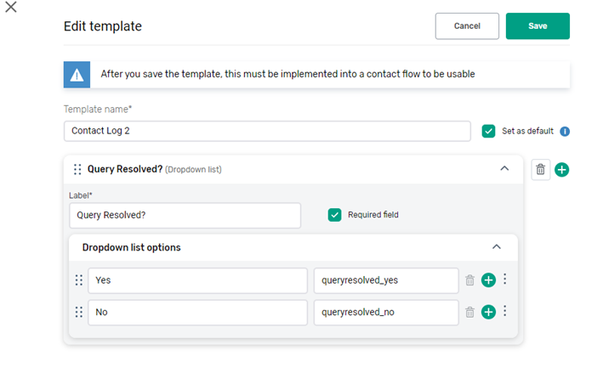Collapse the Dropdown list options panel
Screen dimensions: 603x389
coord(498,247)
